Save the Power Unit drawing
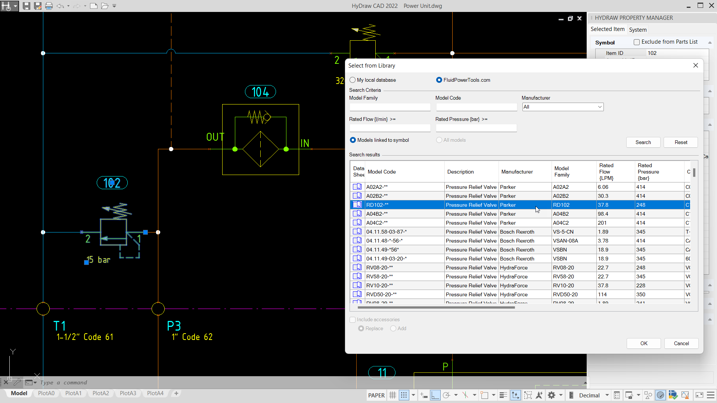717x403 pixels. [27, 6]
